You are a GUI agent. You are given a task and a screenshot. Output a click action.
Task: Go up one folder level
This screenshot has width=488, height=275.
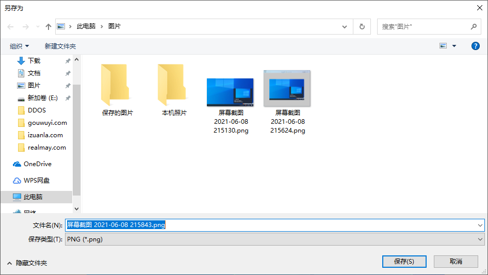[48, 27]
